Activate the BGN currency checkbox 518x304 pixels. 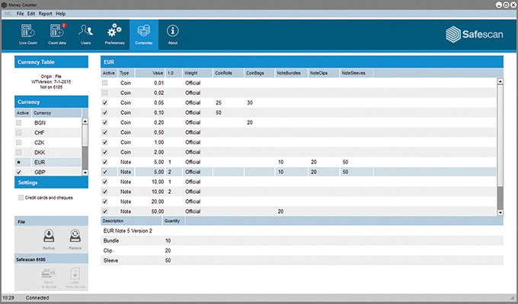click(20, 122)
